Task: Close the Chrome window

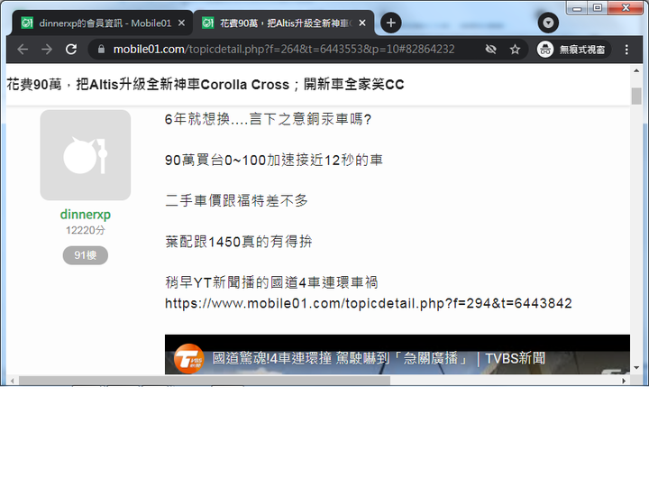Action: click(626, 8)
